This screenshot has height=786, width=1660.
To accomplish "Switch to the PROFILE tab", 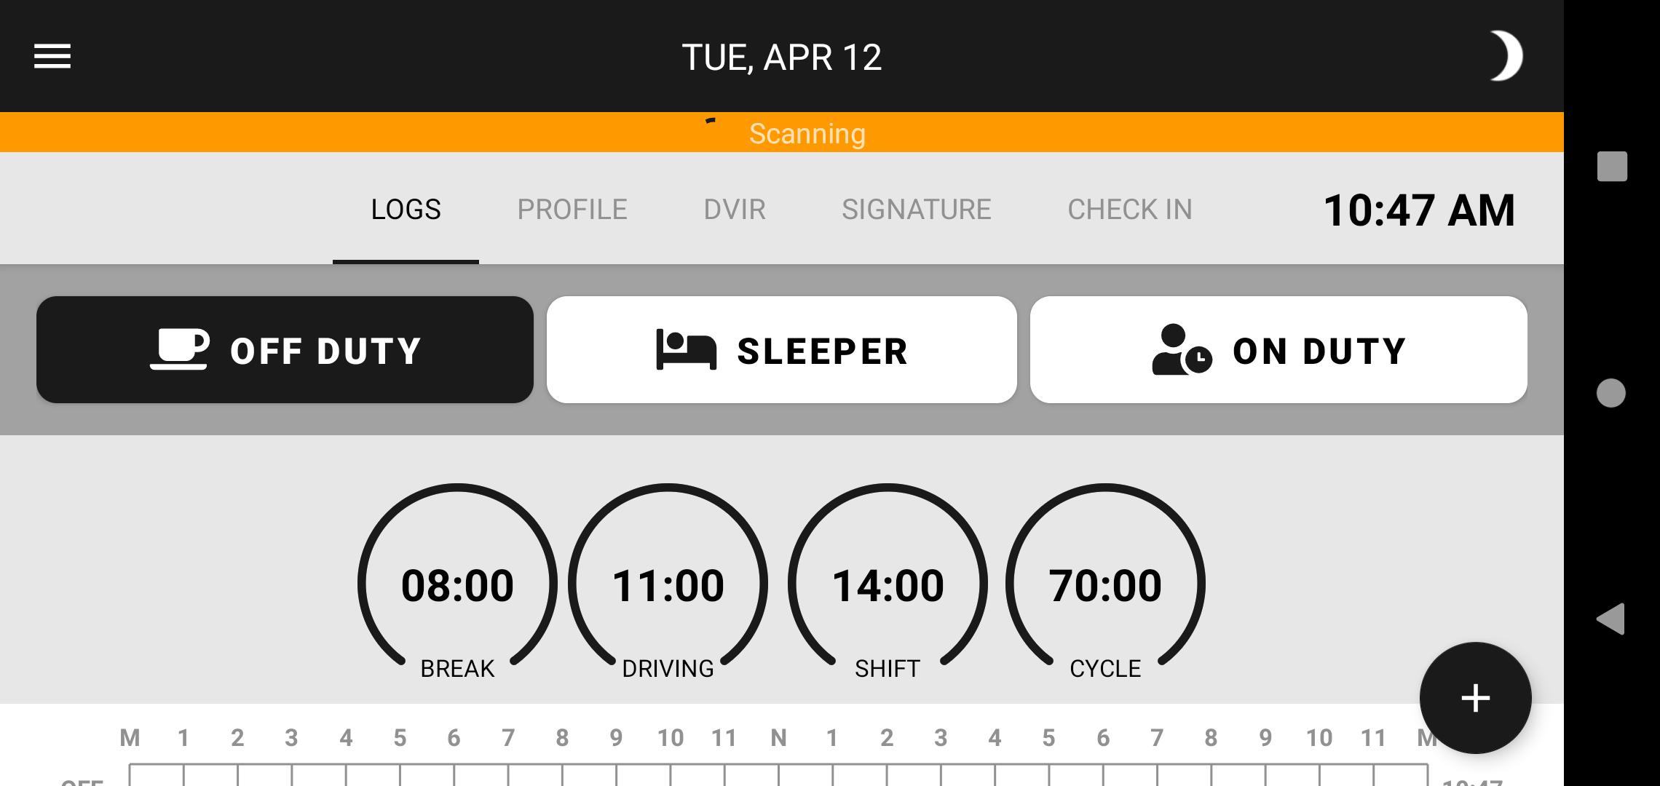I will pos(572,210).
